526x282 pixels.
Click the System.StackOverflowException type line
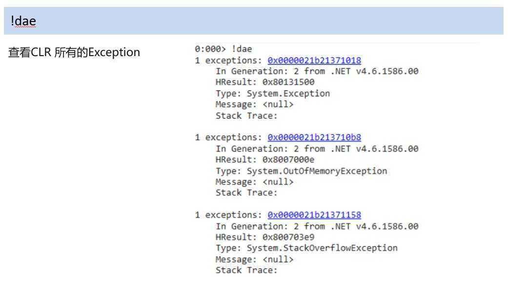coord(306,248)
